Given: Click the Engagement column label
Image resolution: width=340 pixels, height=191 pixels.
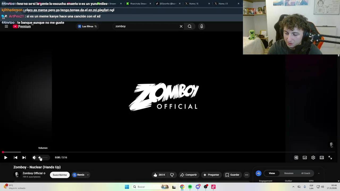Looking at the screenshot, I should coord(266,181).
